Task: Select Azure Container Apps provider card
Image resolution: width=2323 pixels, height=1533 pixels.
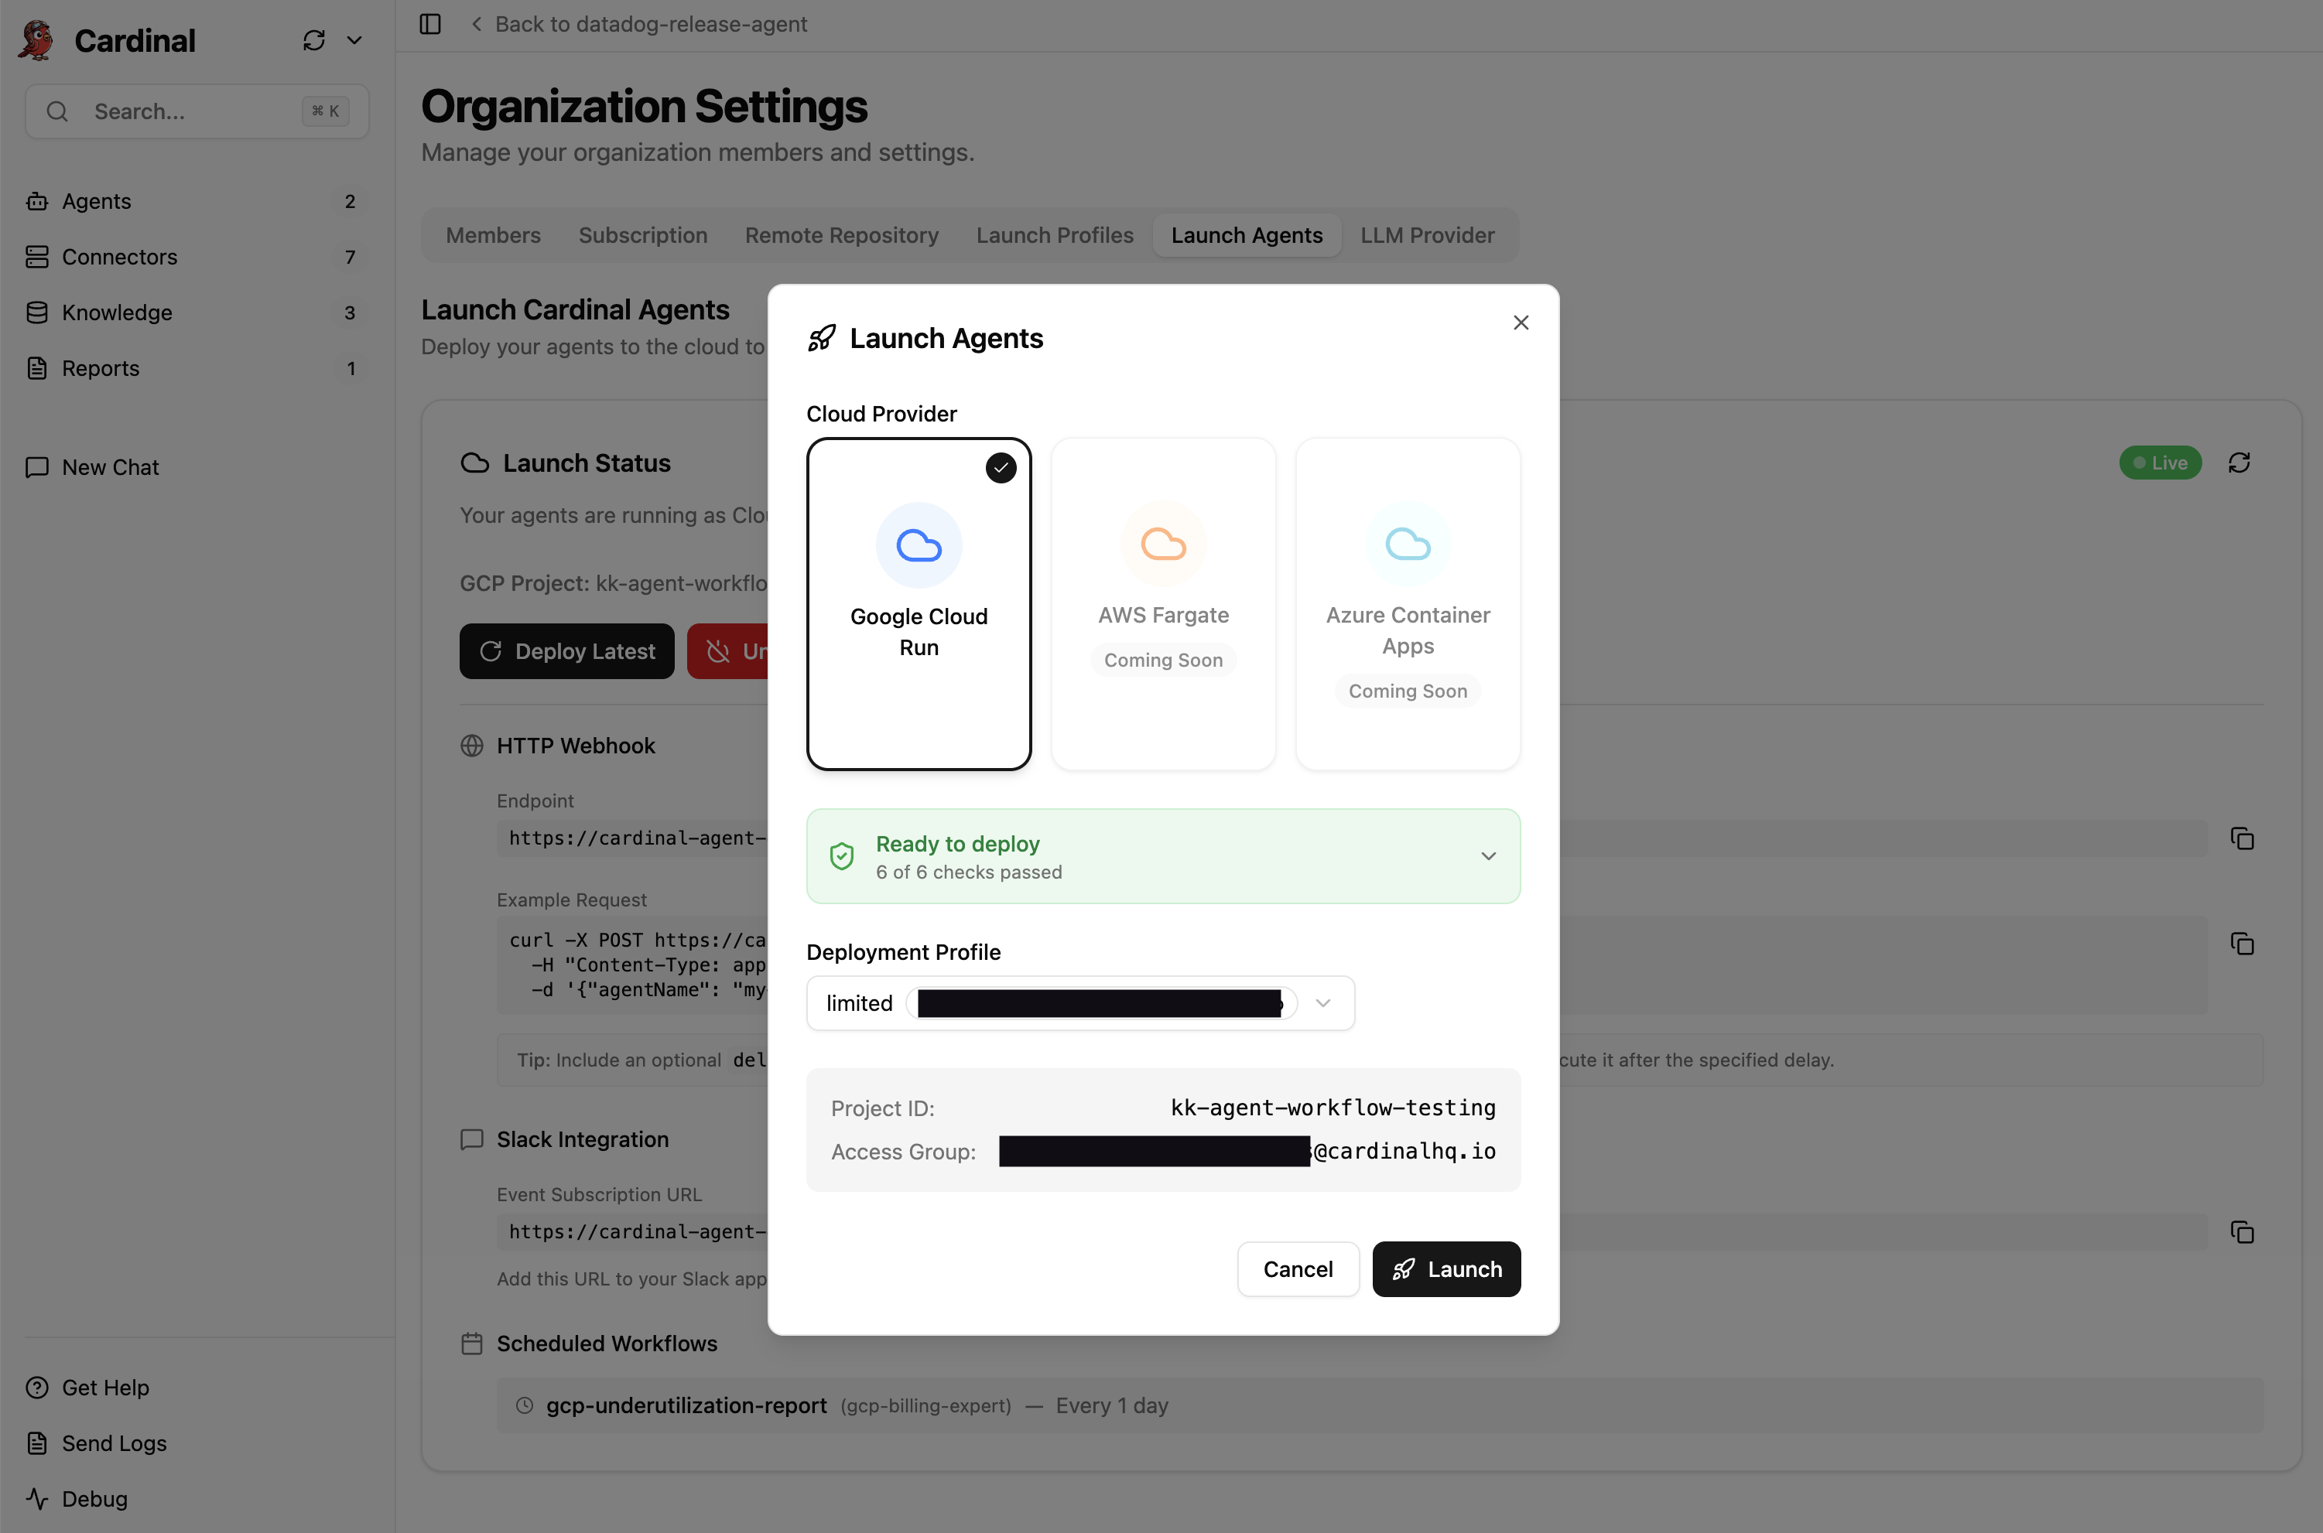Action: point(1407,603)
